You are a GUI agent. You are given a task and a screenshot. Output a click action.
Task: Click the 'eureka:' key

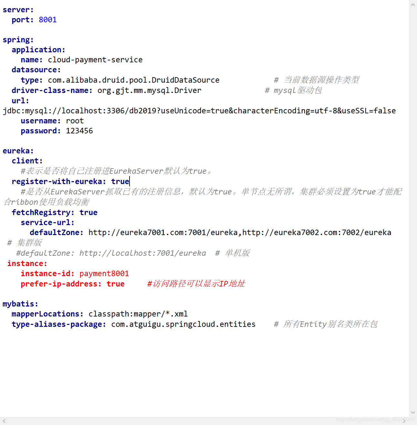pyautogui.click(x=18, y=151)
